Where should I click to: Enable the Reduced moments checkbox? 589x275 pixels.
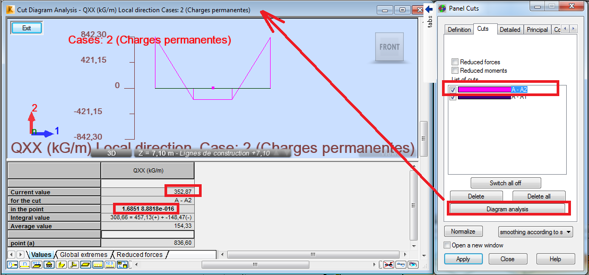pyautogui.click(x=455, y=71)
